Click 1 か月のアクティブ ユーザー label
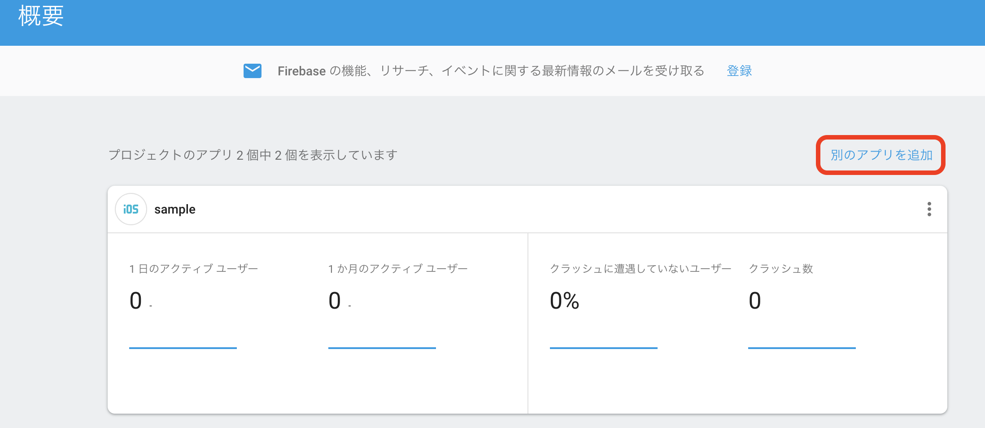Viewport: 985px width, 428px height. coord(398,269)
